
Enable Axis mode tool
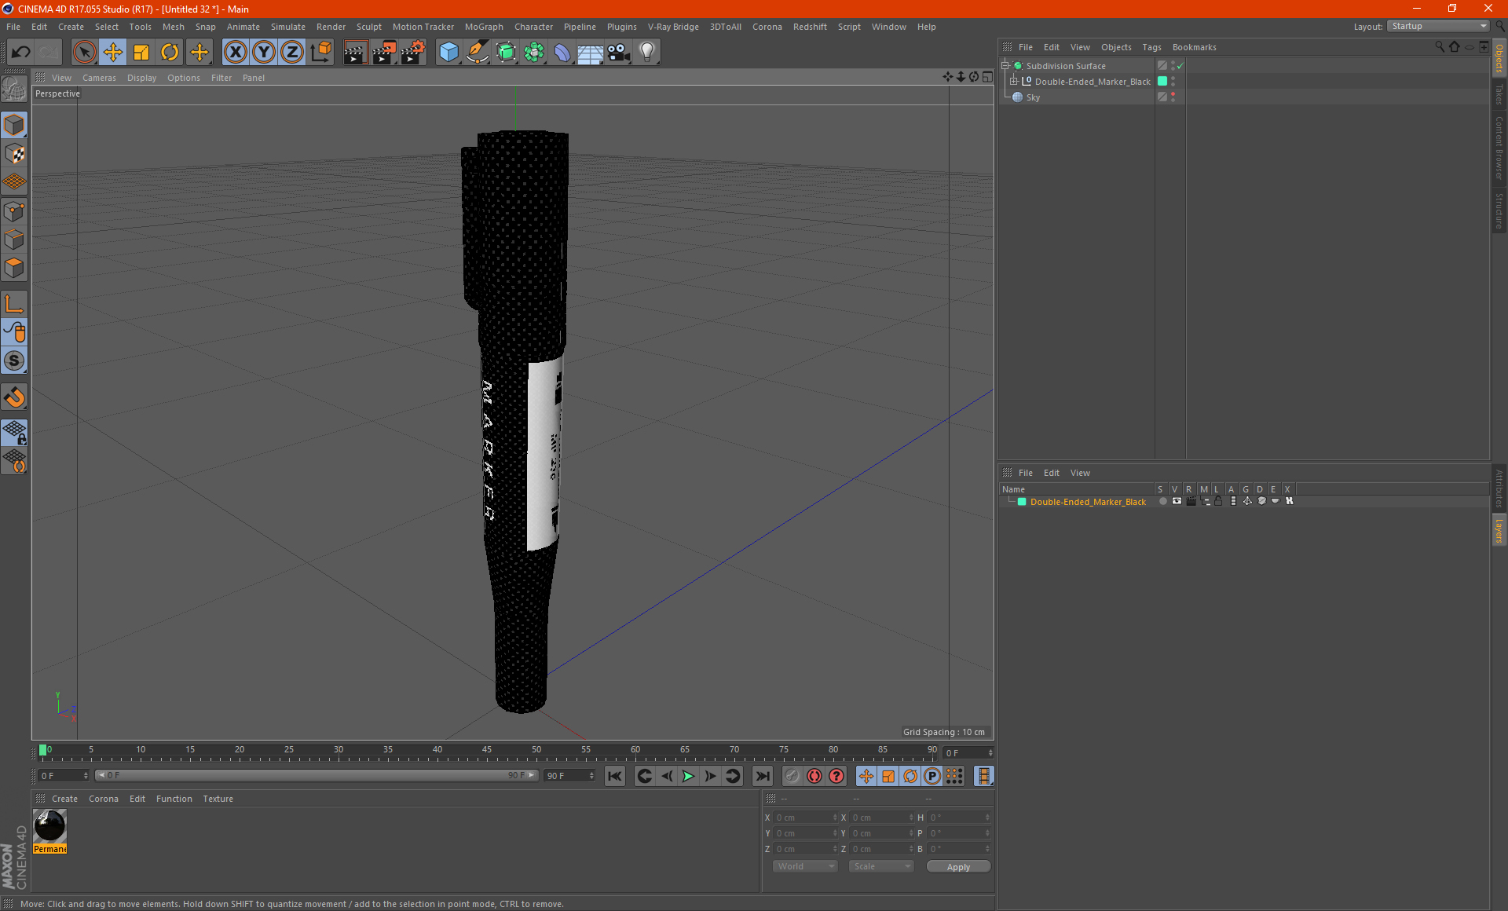coord(14,304)
